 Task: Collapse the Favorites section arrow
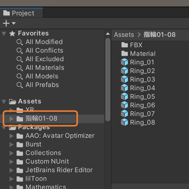click(x=4, y=34)
